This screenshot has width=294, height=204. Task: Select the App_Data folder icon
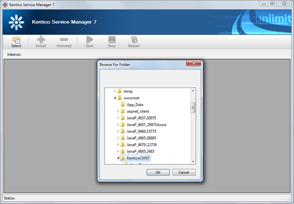click(x=123, y=104)
